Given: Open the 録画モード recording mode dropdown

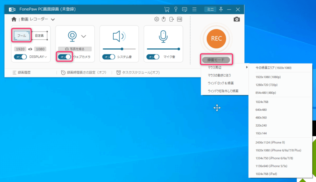Looking at the screenshot, I should 216,60.
